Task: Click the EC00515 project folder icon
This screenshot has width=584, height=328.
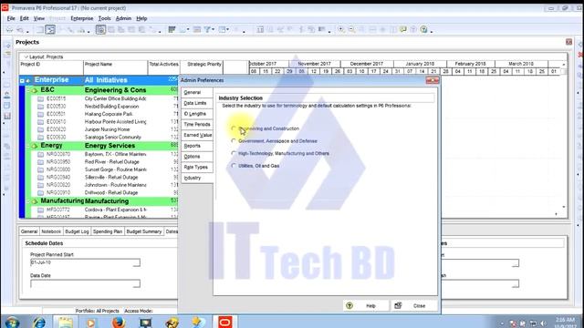Action: (40, 99)
